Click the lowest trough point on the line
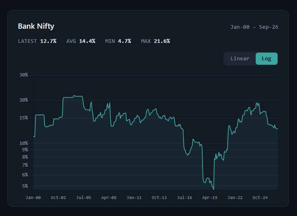 [x=214, y=189]
